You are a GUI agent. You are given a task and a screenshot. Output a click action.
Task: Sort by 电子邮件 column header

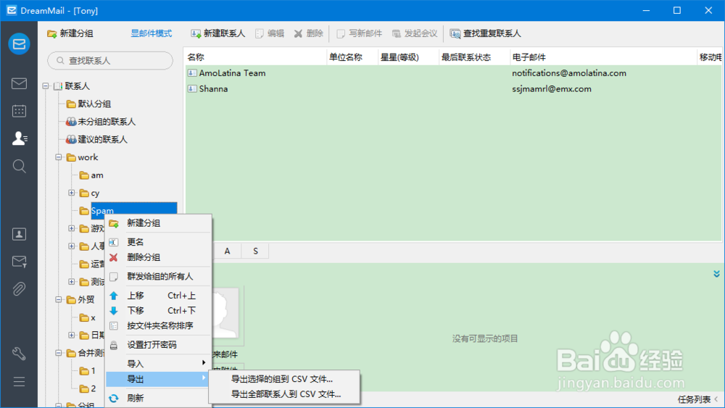[x=603, y=57]
